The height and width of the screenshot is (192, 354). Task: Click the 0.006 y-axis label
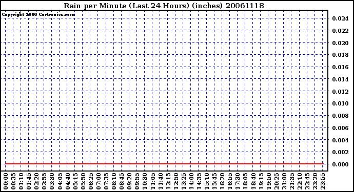click(340, 128)
